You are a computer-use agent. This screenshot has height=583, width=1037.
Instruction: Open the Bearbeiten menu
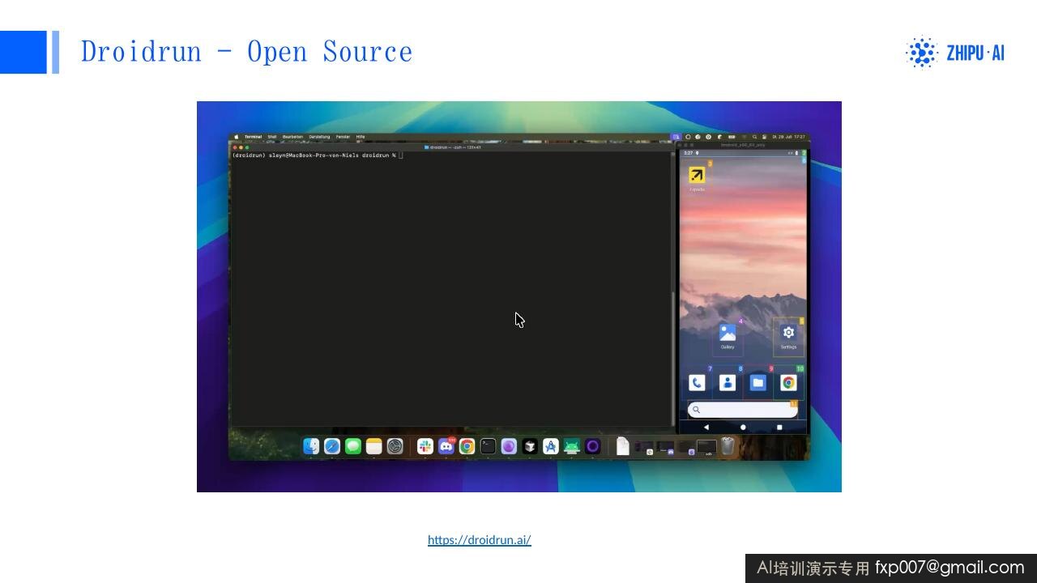292,137
